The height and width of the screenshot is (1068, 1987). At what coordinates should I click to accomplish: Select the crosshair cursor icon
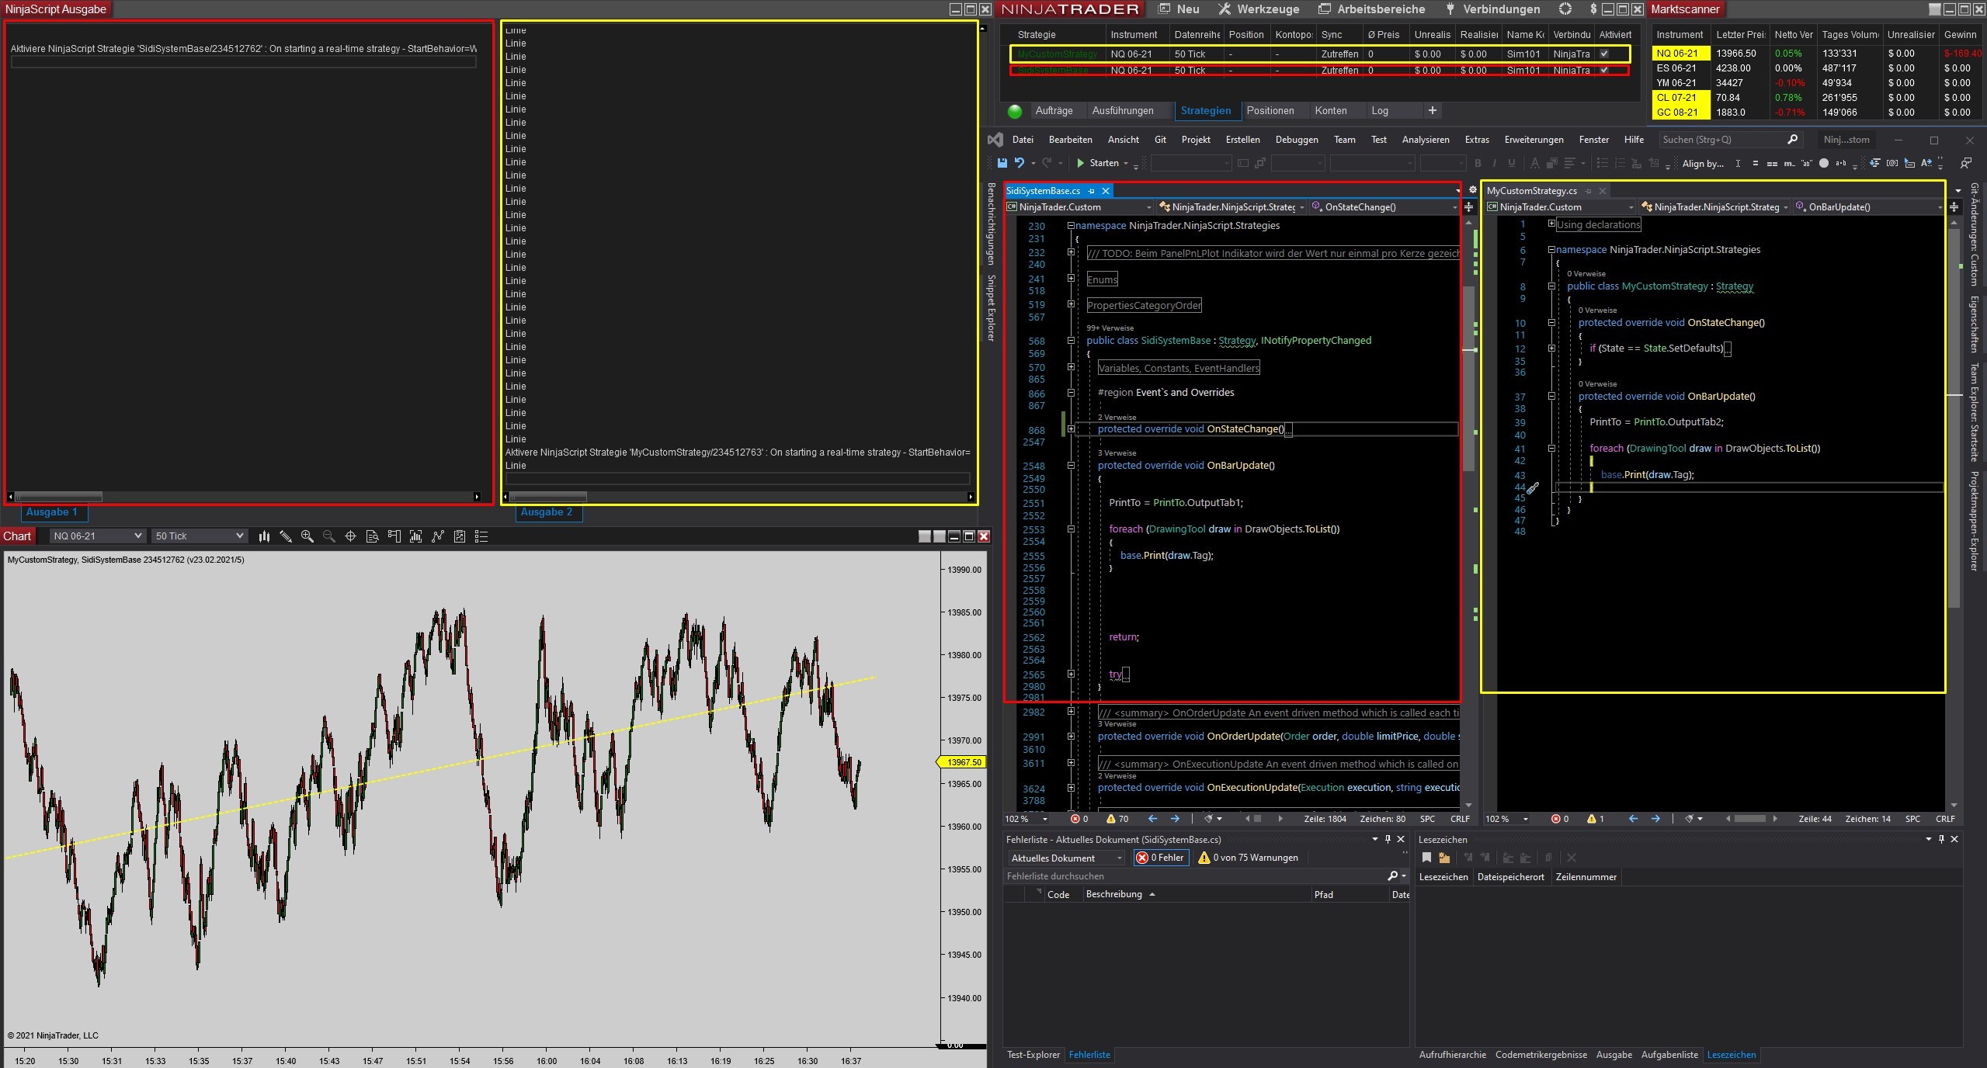pyautogui.click(x=350, y=536)
